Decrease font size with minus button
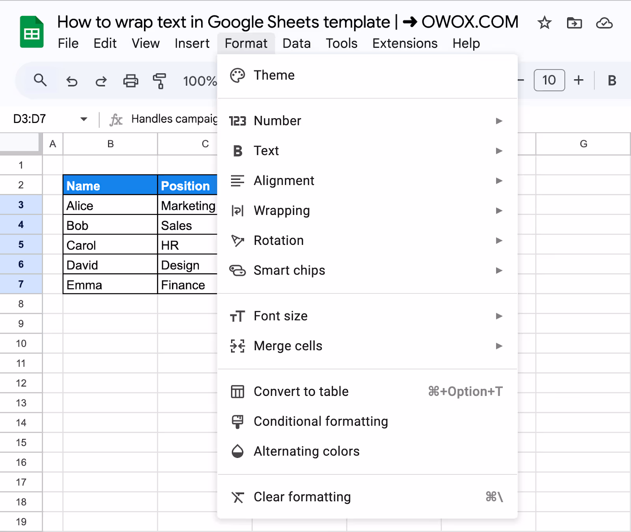 pos(521,80)
